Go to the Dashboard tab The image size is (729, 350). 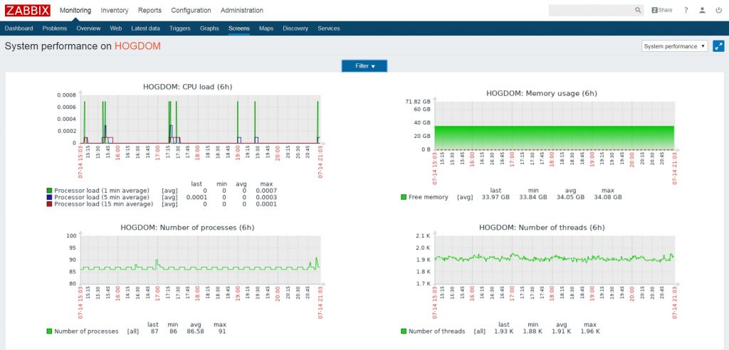point(19,28)
